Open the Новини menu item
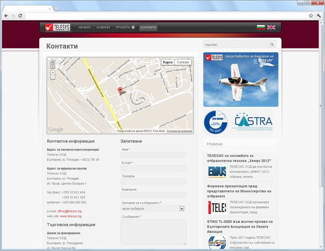 [103, 27]
